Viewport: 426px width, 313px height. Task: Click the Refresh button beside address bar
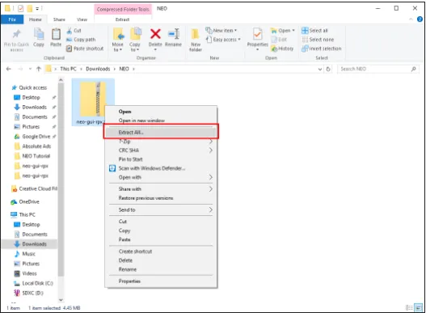[x=328, y=69]
